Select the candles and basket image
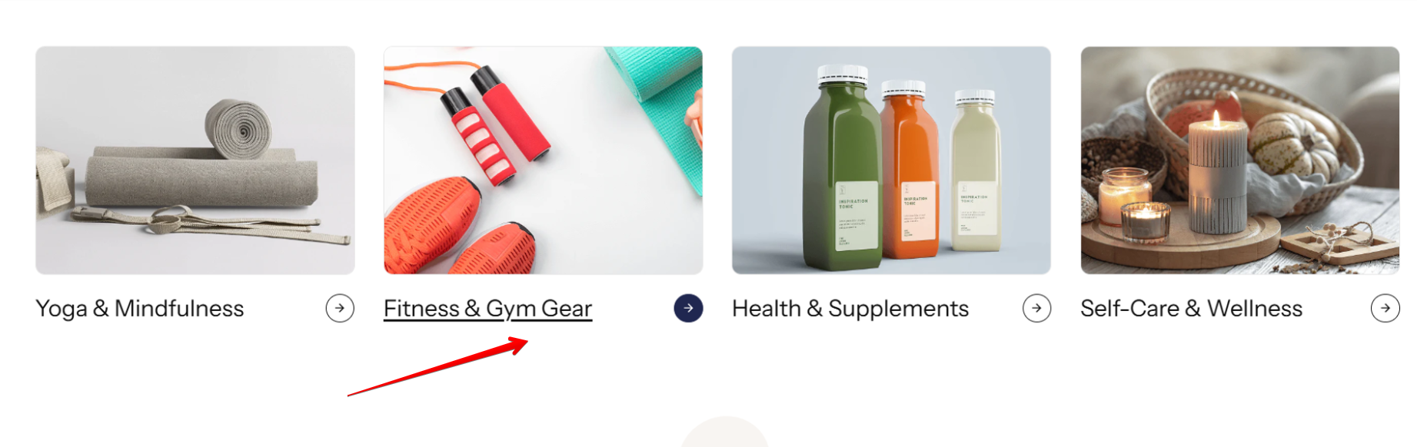The image size is (1417, 447). click(x=1240, y=161)
